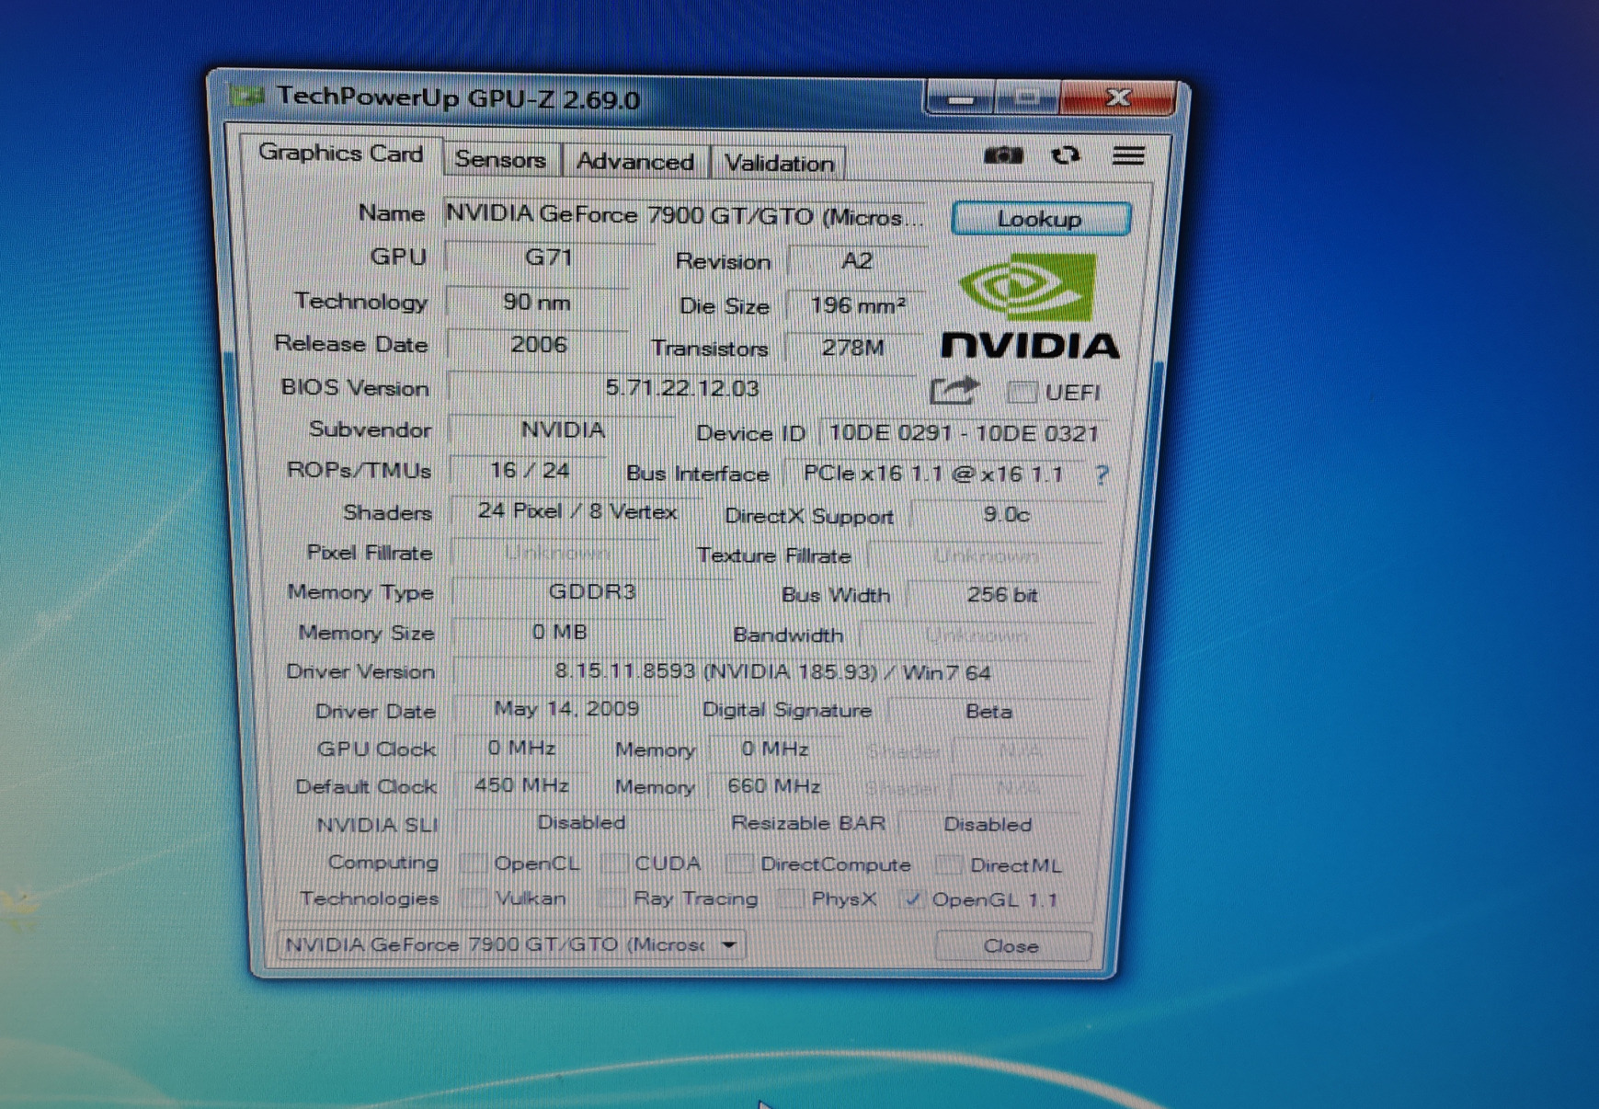The width and height of the screenshot is (1599, 1109).
Task: Click the Technology value 90 nm
Action: pyautogui.click(x=537, y=302)
